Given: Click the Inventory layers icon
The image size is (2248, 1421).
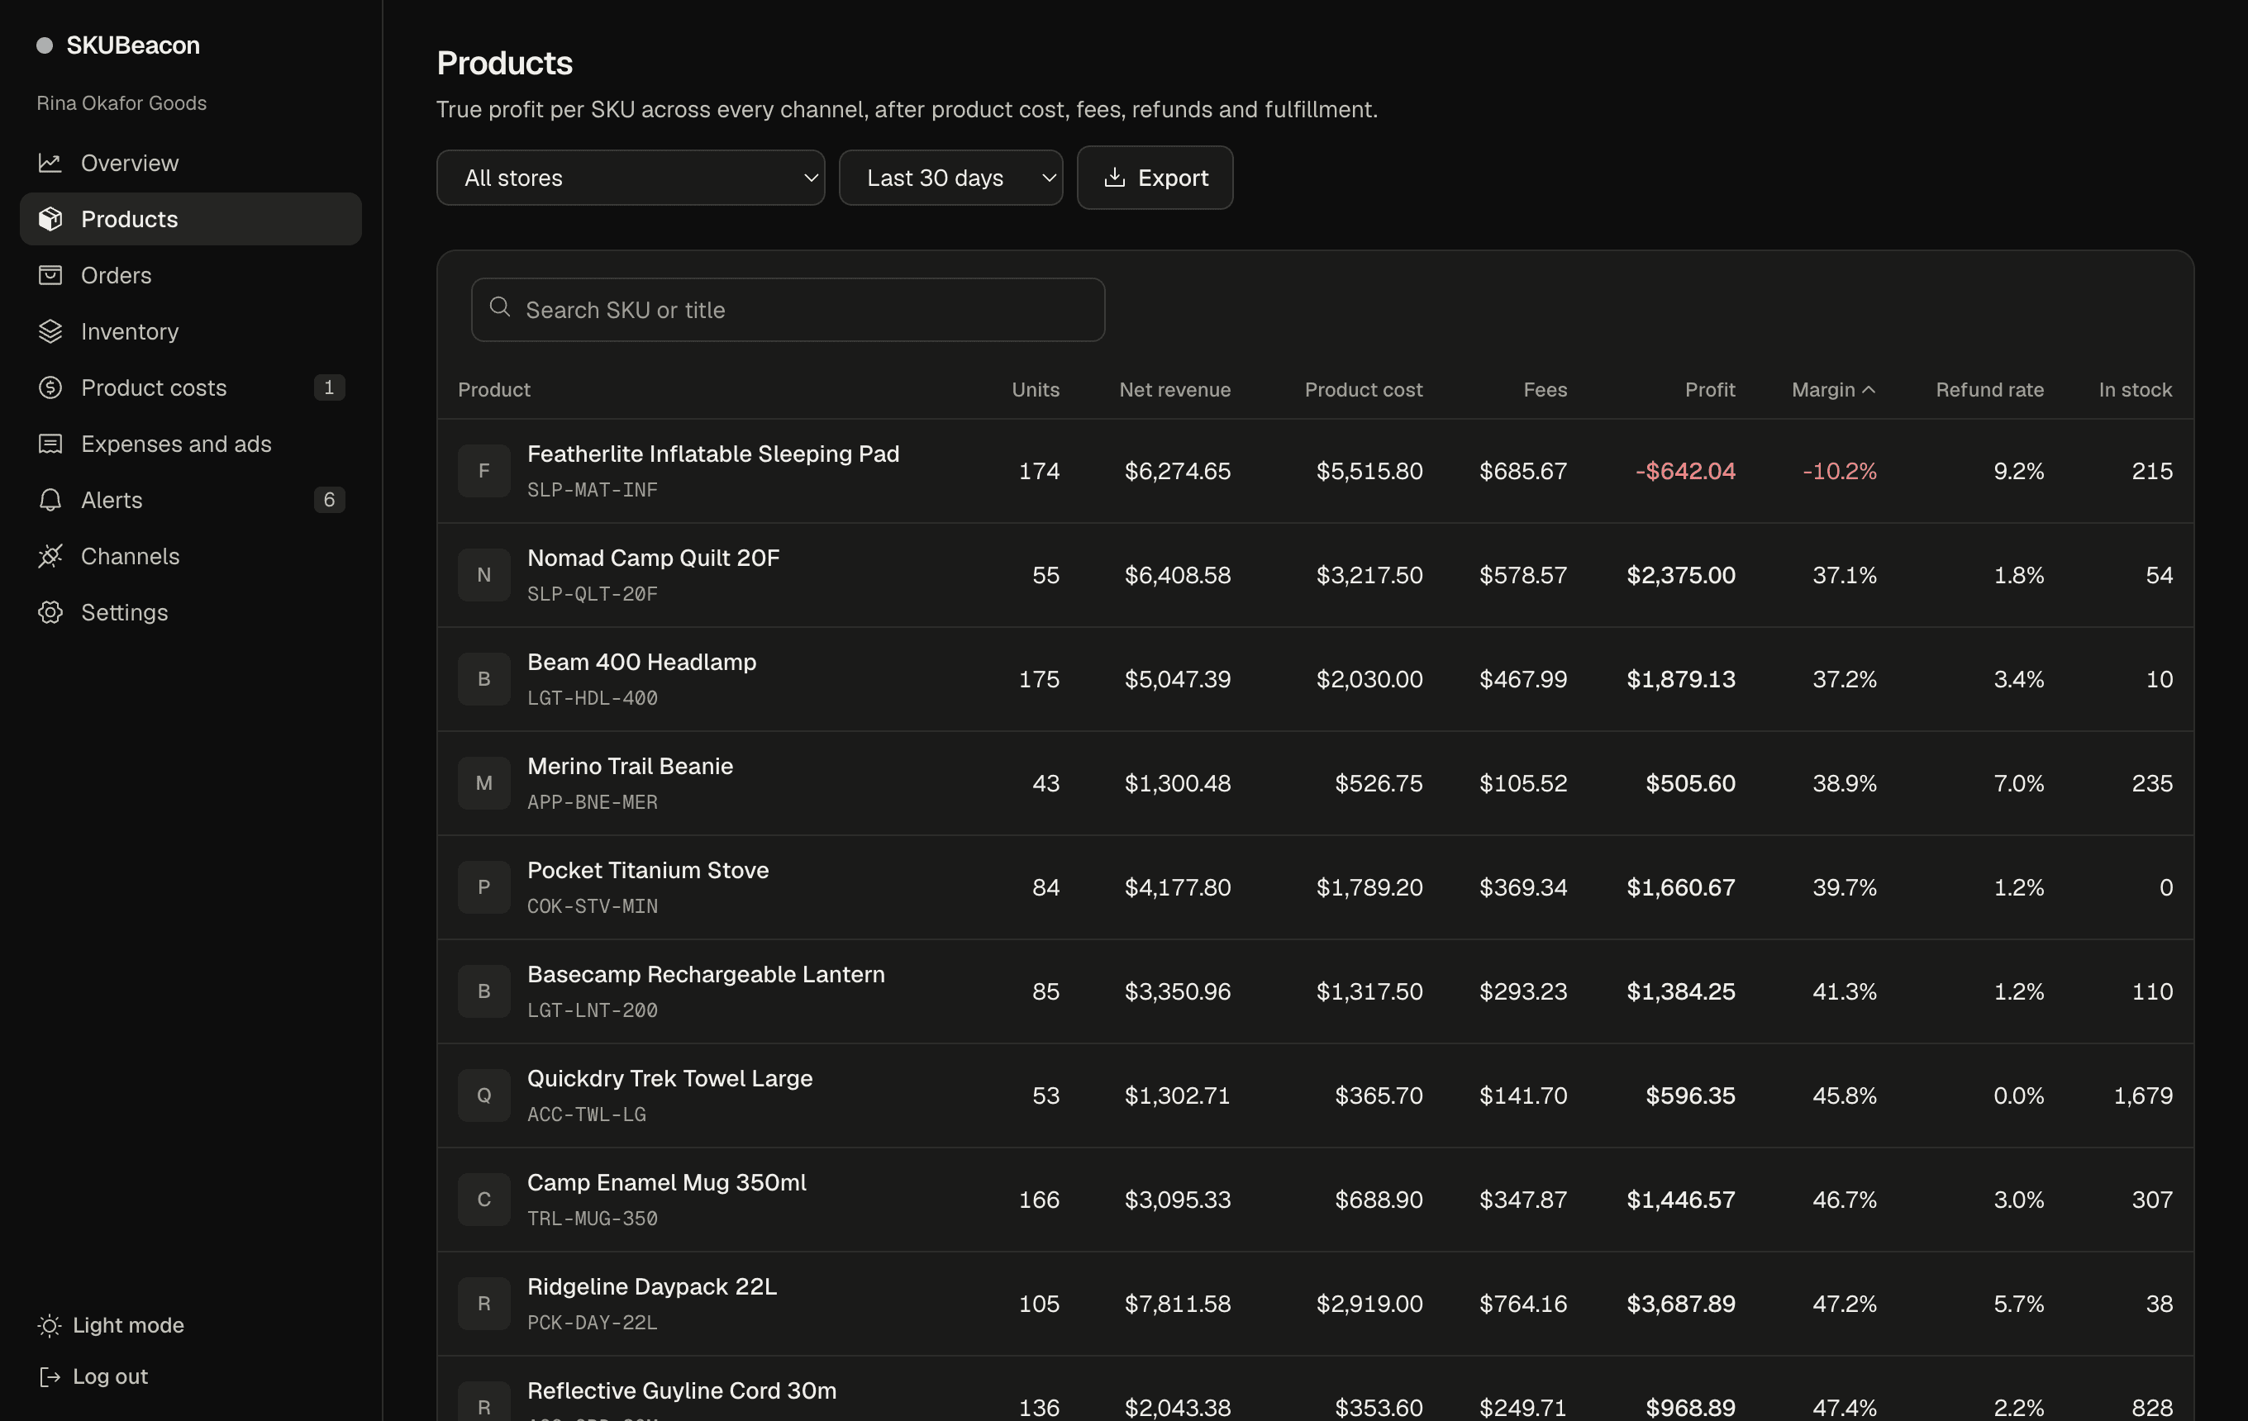Looking at the screenshot, I should pyautogui.click(x=50, y=331).
